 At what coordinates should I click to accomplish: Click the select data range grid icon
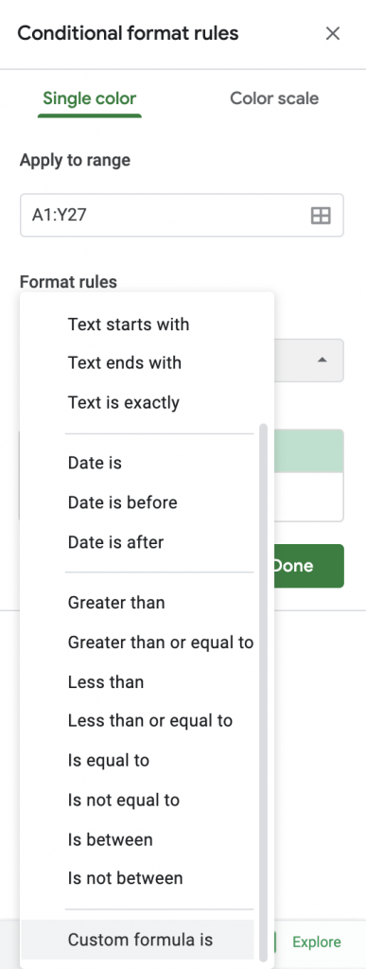point(321,216)
